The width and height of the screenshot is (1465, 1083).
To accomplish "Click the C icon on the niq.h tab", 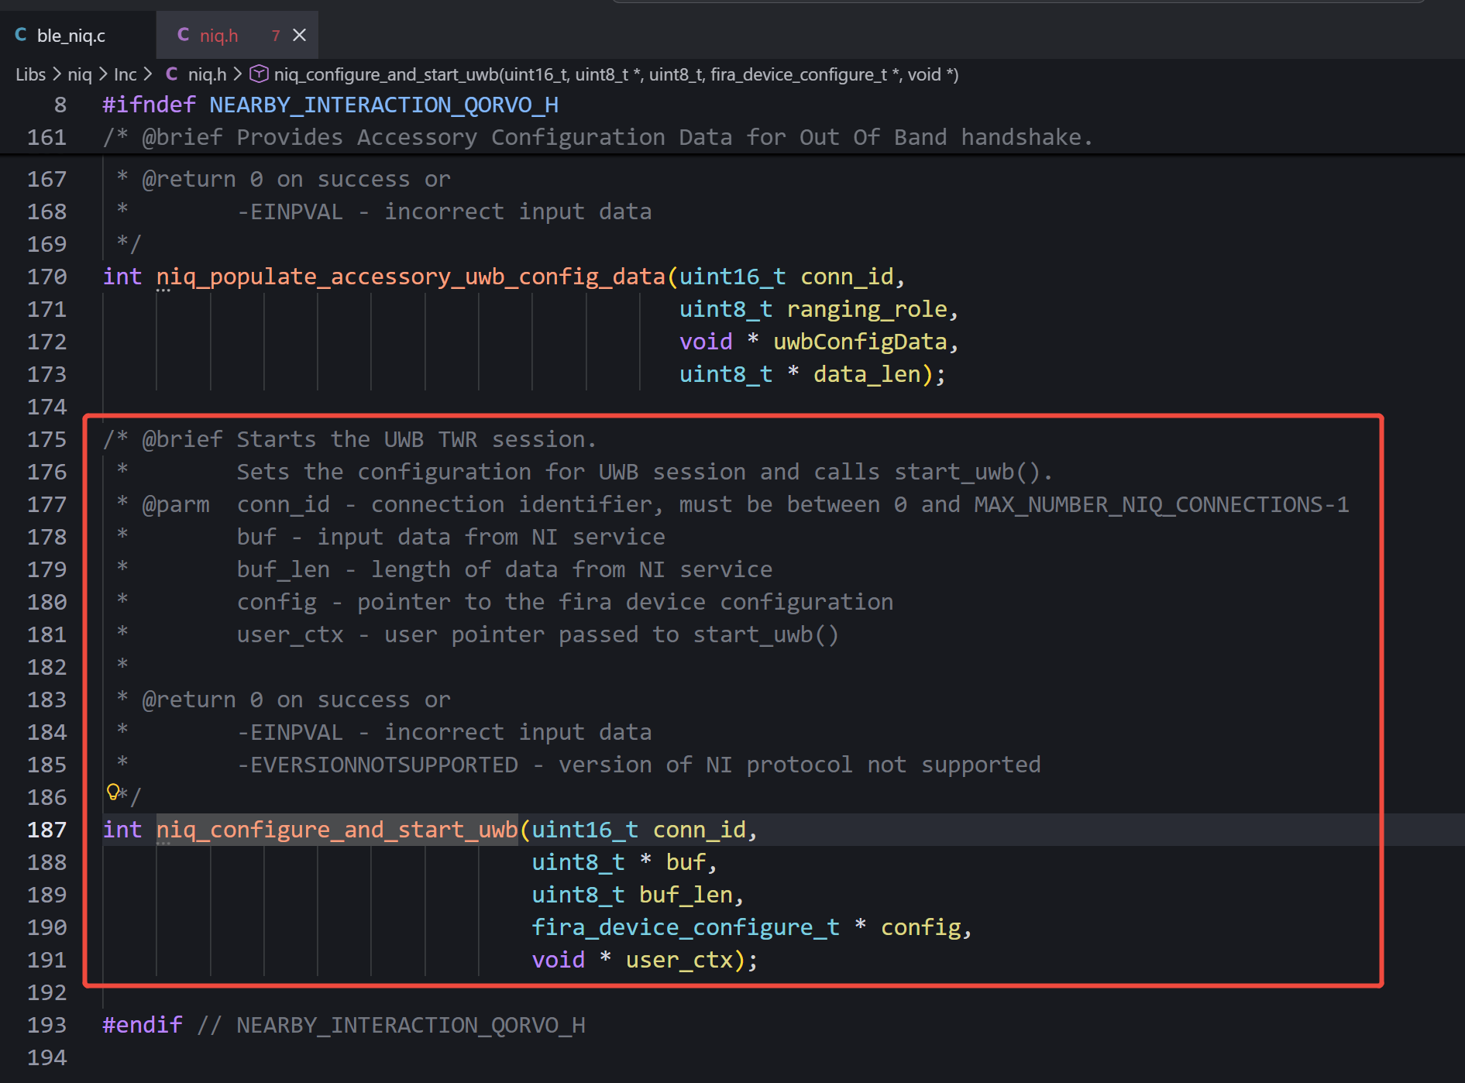I will point(184,35).
